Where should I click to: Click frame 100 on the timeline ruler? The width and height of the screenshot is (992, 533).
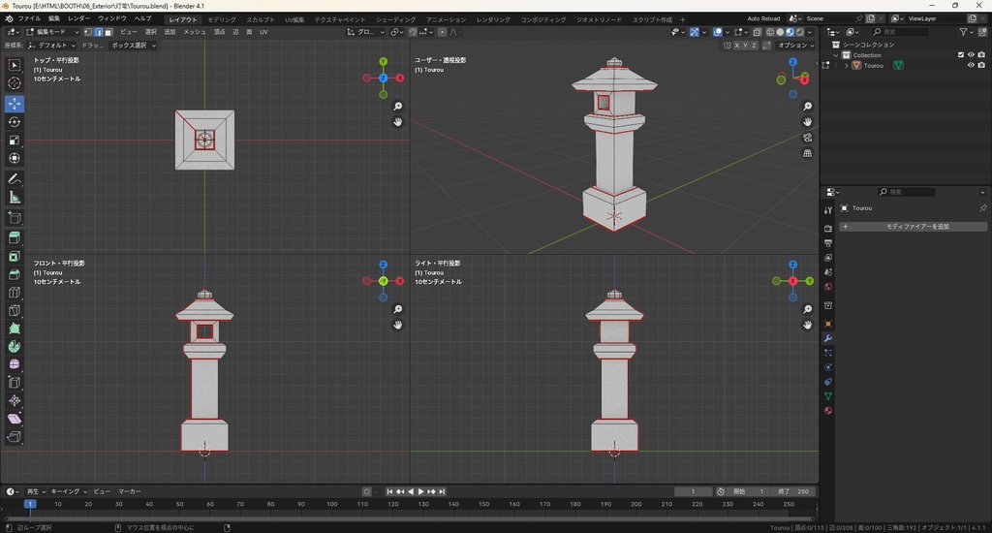(x=332, y=504)
